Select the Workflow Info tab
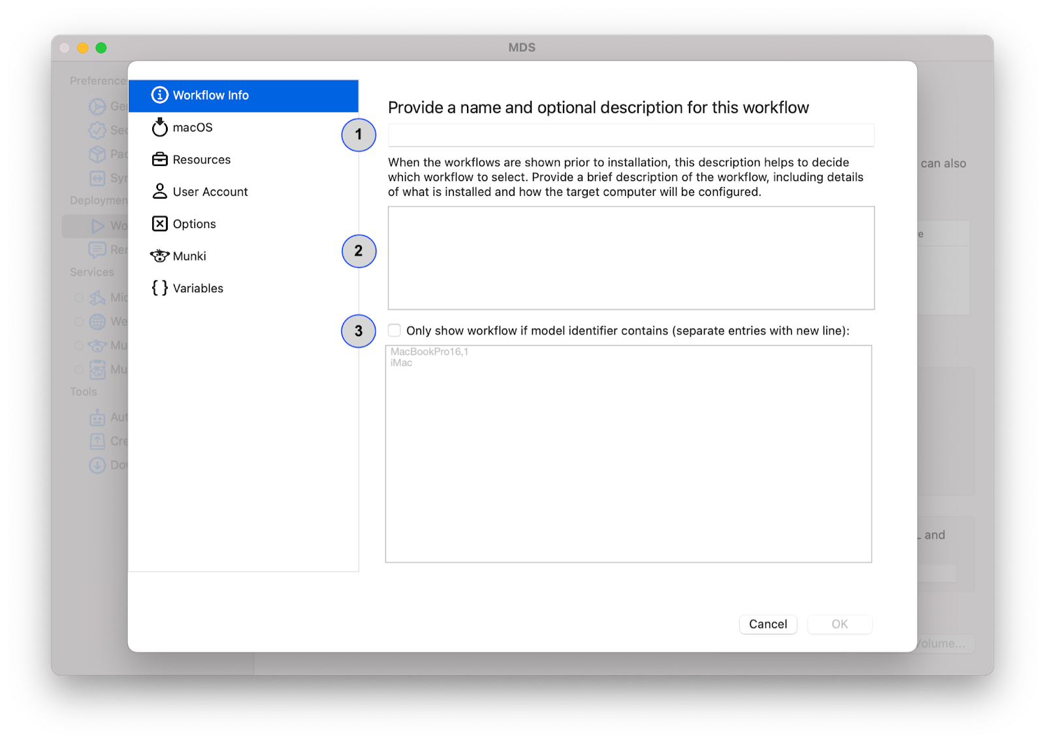 pos(244,95)
